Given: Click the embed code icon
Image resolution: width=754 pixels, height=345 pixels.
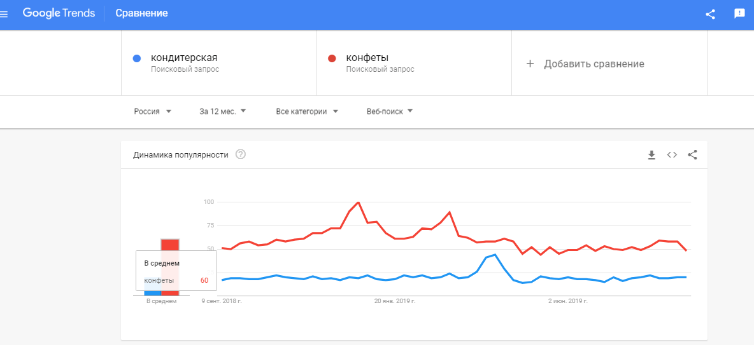Looking at the screenshot, I should click(672, 154).
